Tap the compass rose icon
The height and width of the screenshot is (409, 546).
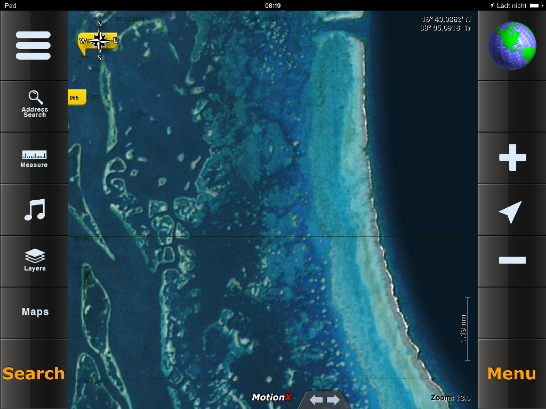click(x=99, y=40)
